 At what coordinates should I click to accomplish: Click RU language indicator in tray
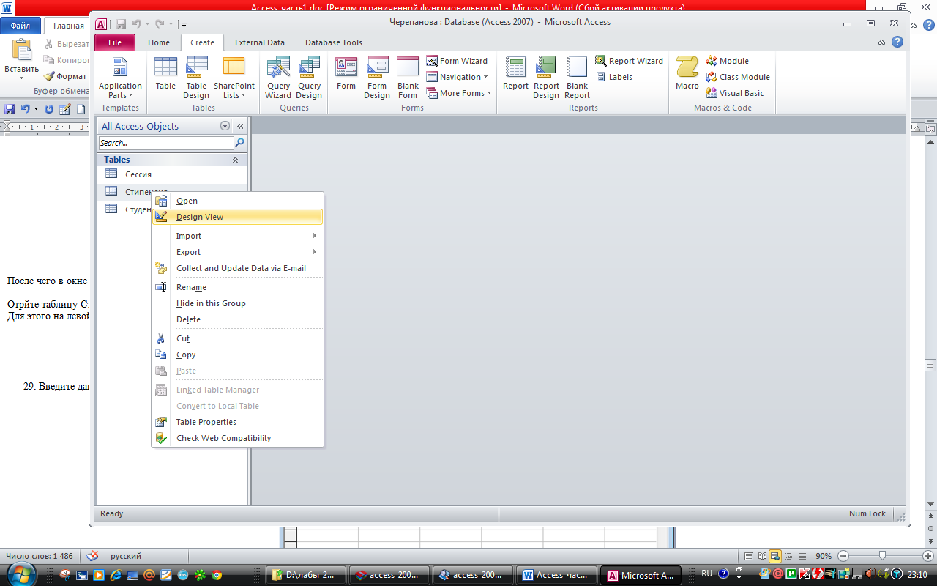[706, 574]
